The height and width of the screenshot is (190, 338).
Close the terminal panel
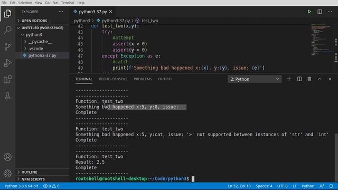330,79
